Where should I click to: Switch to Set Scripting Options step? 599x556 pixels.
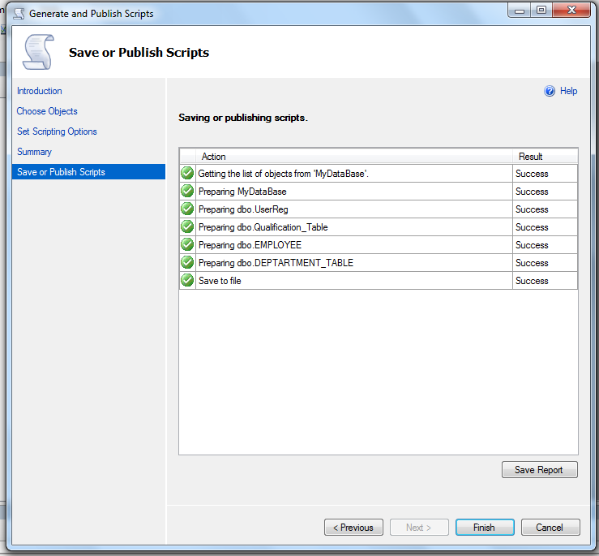click(57, 131)
